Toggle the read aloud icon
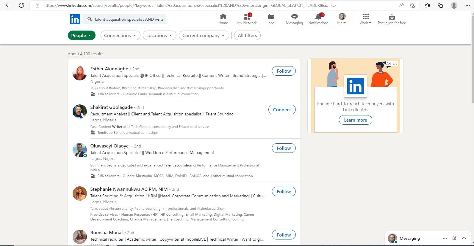The width and height of the screenshot is (474, 246). (x=401, y=5)
